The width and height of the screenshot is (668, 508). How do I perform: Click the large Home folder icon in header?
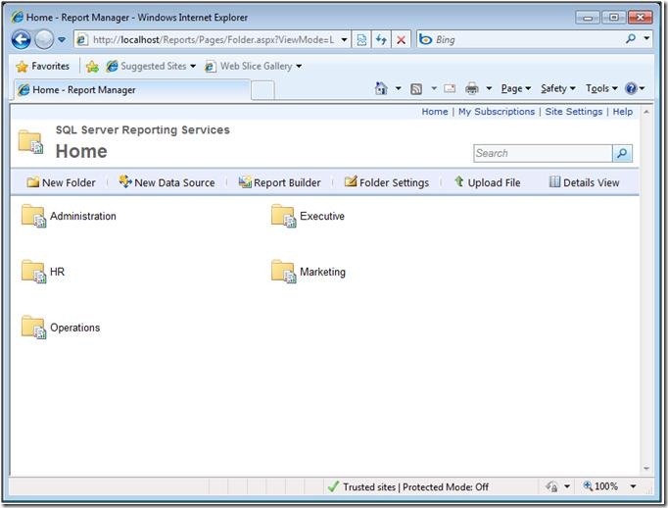pyautogui.click(x=30, y=141)
